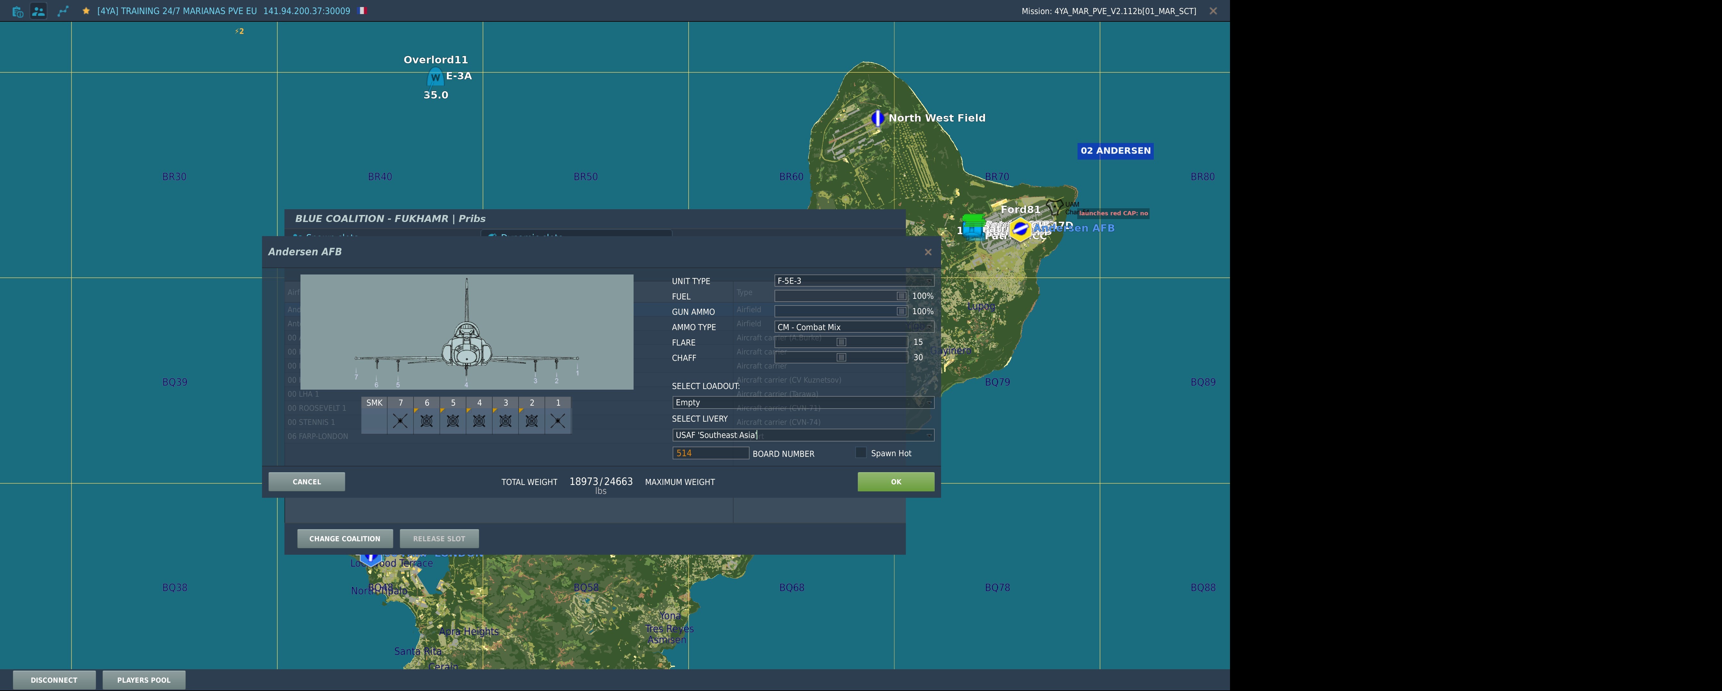This screenshot has height=691, width=1722.
Task: Click the favorite star next to server name
Action: 86,11
